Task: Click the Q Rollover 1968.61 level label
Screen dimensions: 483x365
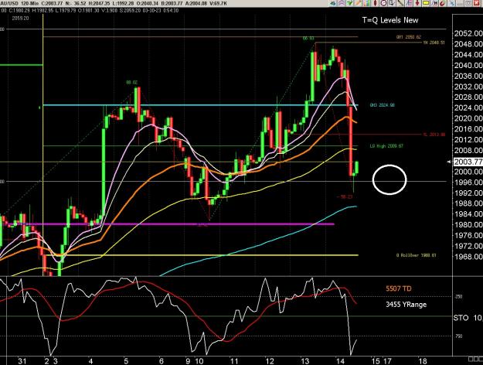Action: click(x=417, y=255)
